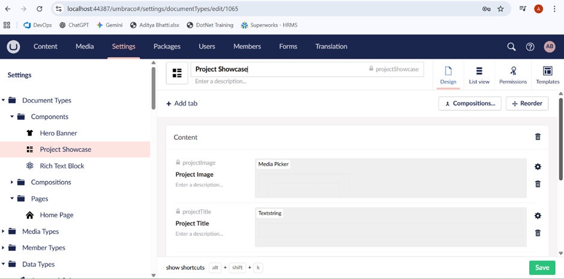
Task: Expand the Compositions folder
Action: coord(12,182)
